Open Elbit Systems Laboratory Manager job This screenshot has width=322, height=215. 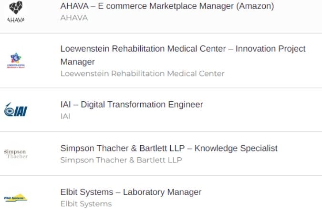(131, 192)
